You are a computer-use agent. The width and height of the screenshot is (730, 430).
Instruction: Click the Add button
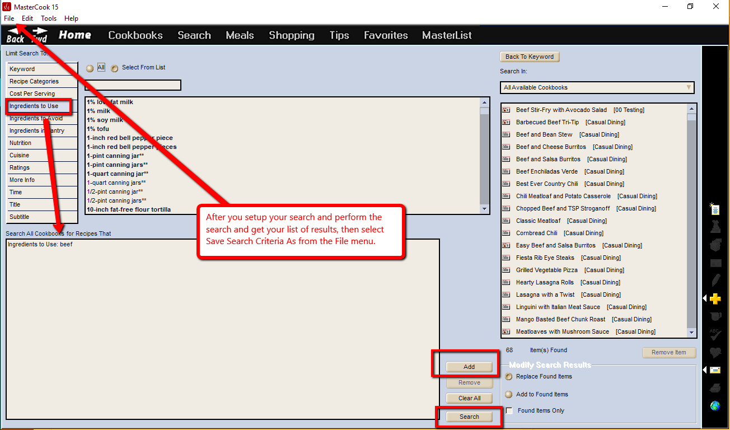[x=469, y=367]
